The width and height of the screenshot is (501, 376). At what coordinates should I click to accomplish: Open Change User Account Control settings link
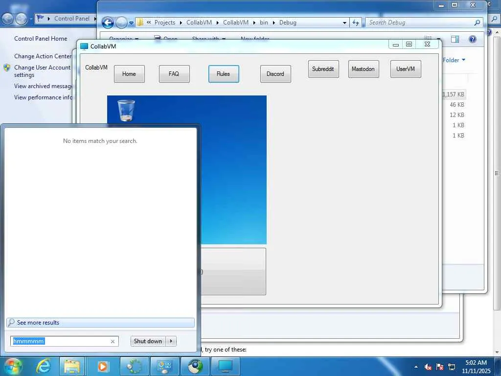point(42,71)
